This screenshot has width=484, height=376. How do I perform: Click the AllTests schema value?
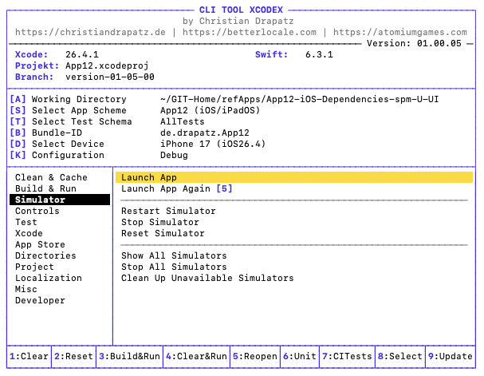182,121
